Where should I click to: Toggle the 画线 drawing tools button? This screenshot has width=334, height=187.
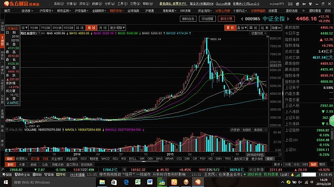pos(253,28)
